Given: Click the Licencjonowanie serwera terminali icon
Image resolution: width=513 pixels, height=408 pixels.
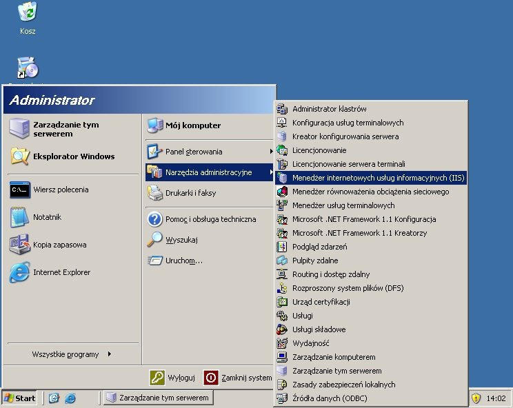Looking at the screenshot, I should click(x=282, y=164).
